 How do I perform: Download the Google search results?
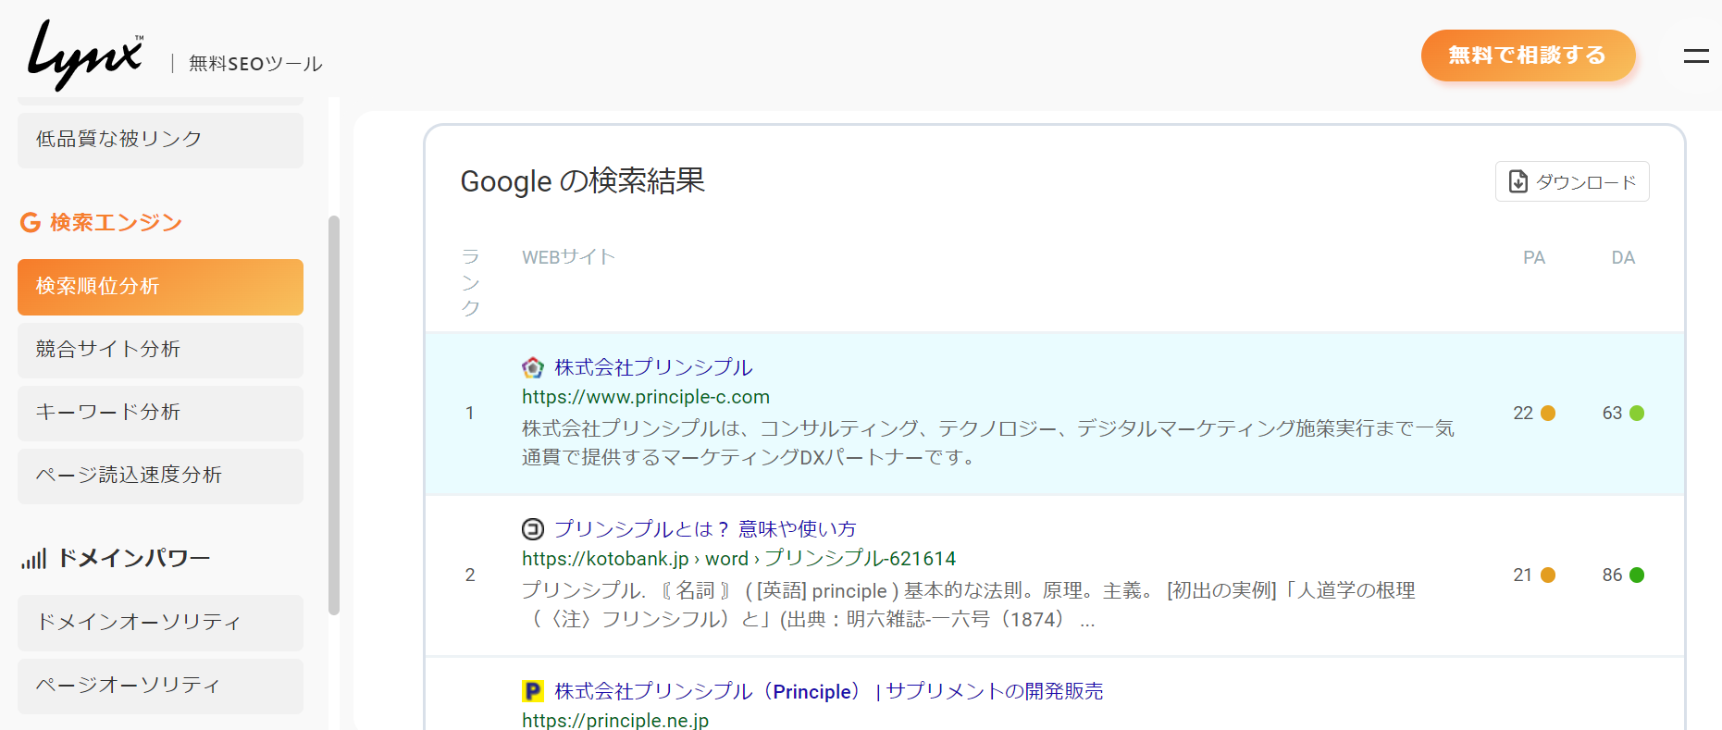tap(1571, 181)
